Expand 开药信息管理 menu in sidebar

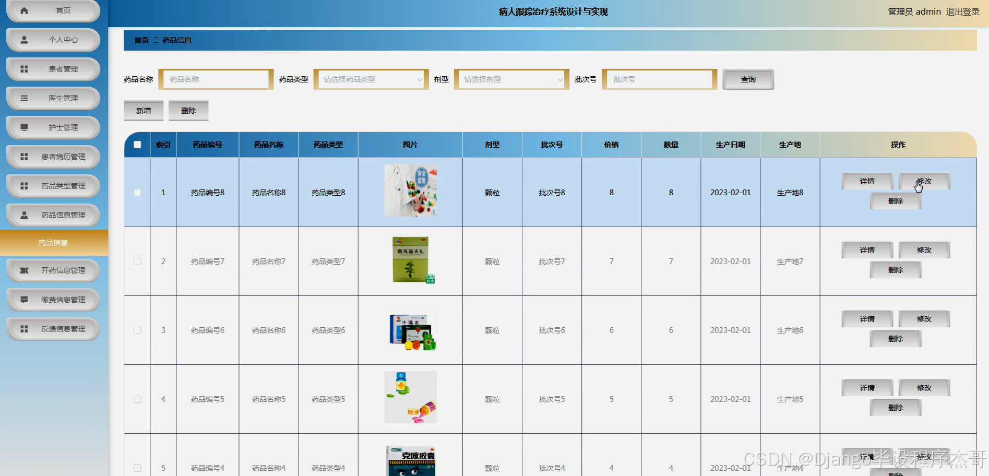coord(53,270)
